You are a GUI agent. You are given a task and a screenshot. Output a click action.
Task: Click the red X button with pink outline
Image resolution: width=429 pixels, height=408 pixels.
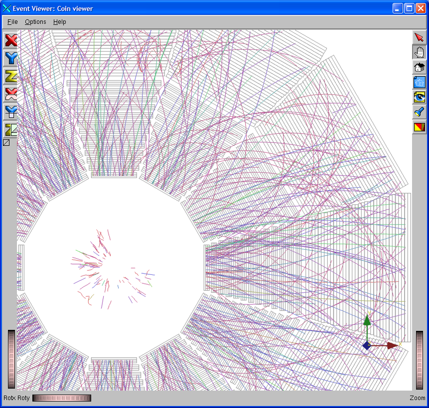click(10, 94)
